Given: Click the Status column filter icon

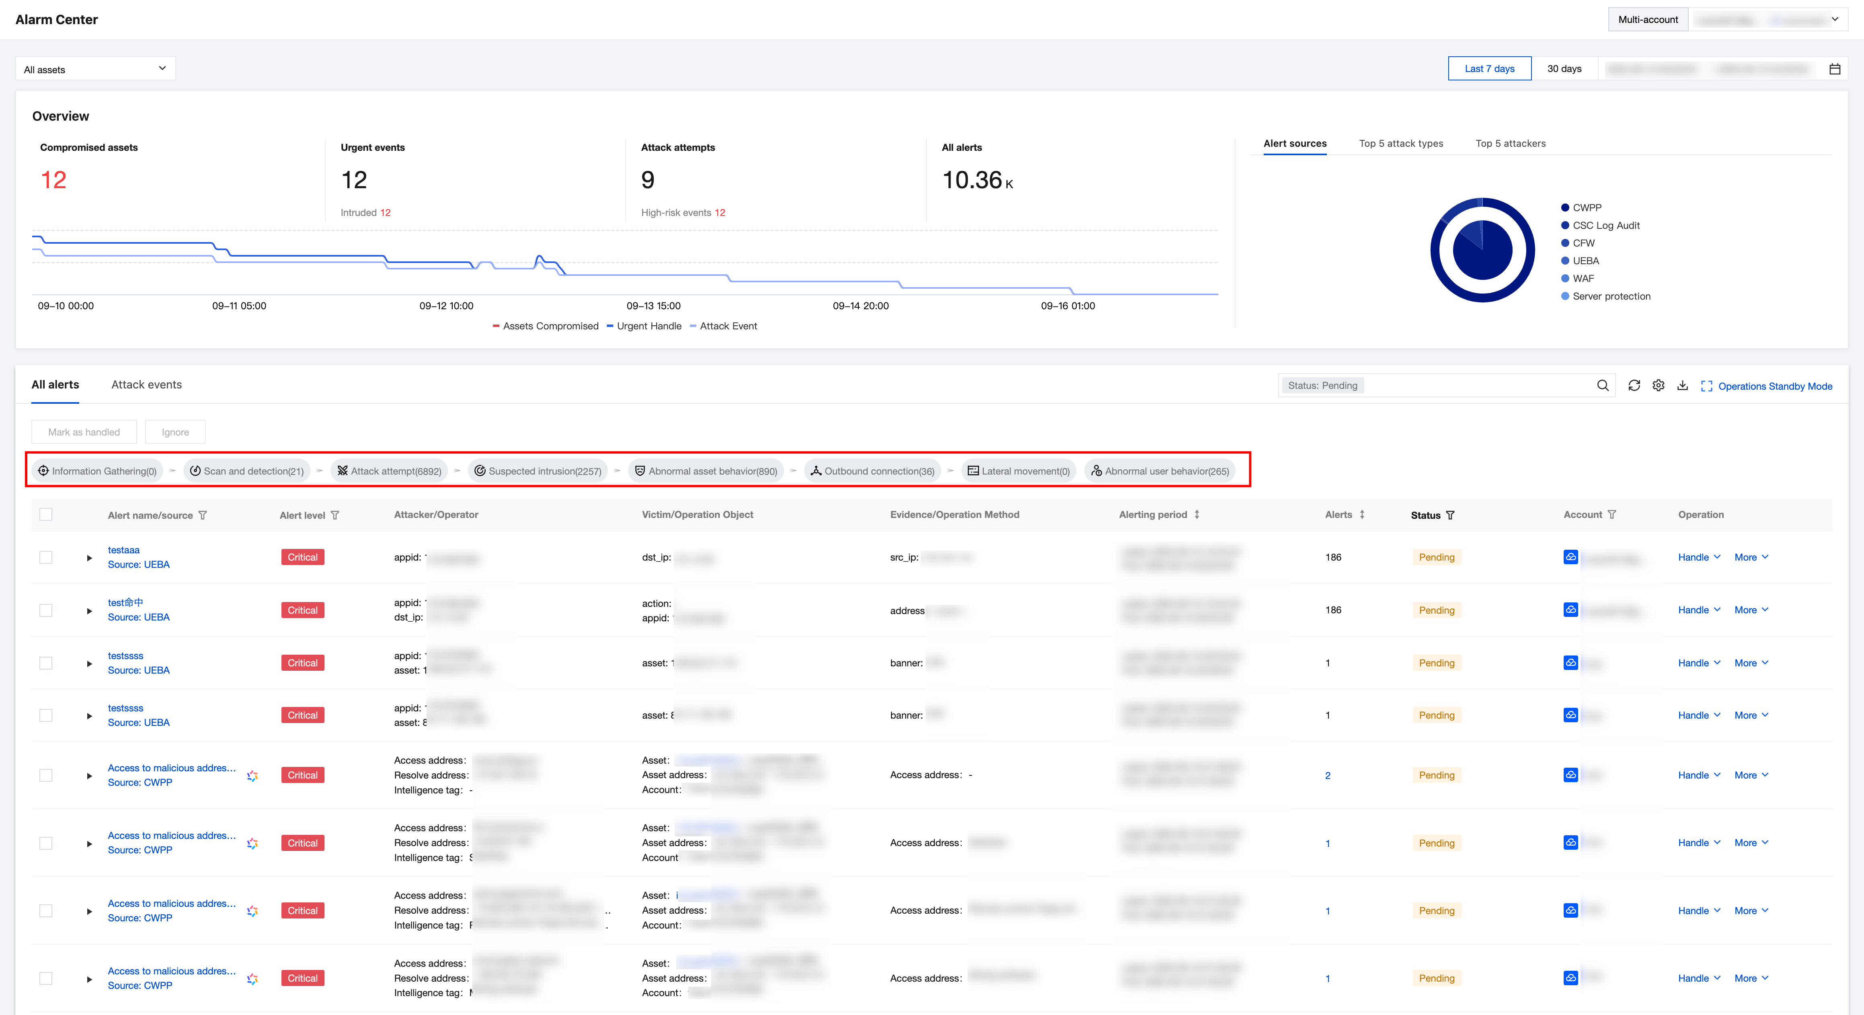Looking at the screenshot, I should point(1450,516).
